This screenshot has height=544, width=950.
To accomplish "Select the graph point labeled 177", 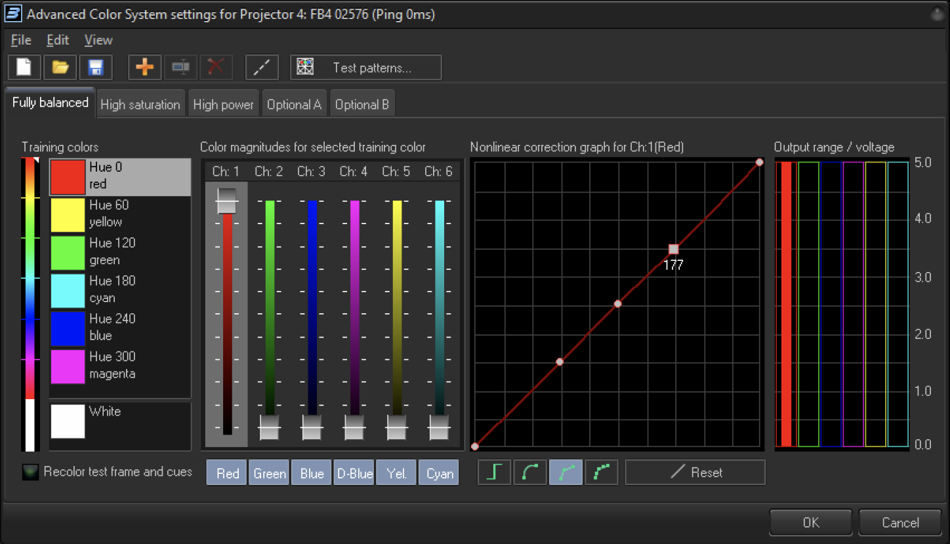I will 673,249.
